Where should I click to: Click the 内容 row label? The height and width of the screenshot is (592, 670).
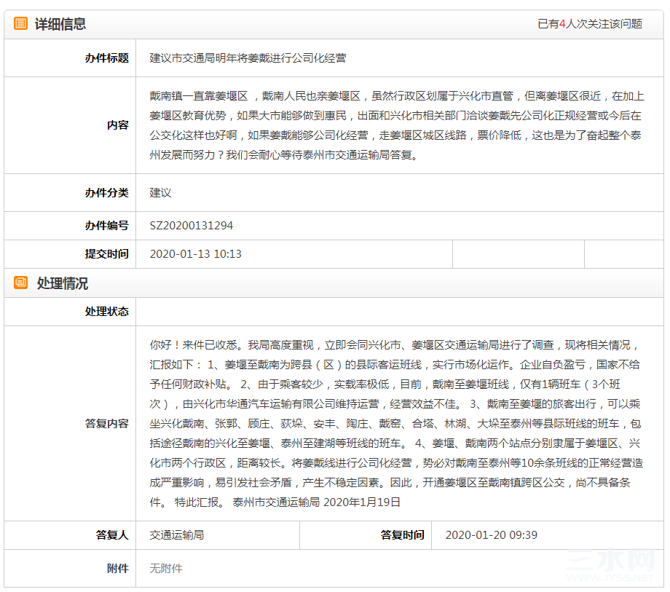coord(117,125)
